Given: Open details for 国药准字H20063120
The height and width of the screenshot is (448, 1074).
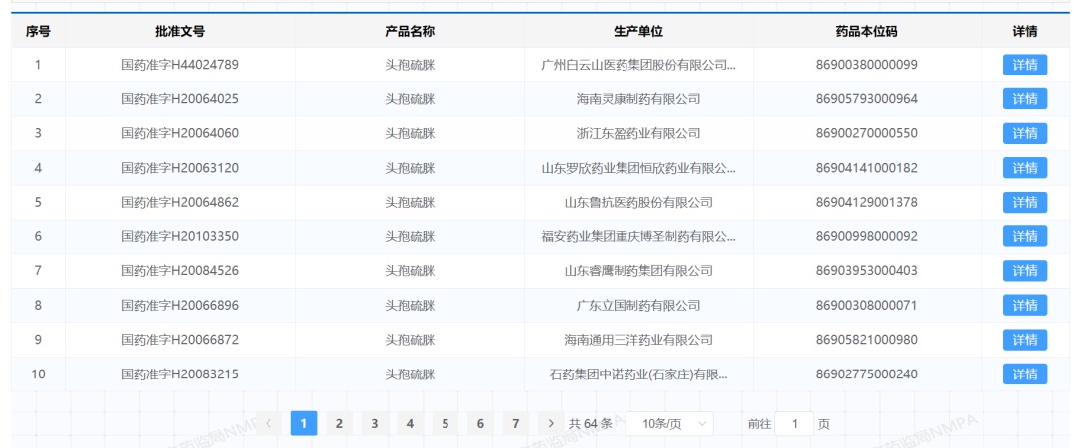Looking at the screenshot, I should tap(1024, 168).
